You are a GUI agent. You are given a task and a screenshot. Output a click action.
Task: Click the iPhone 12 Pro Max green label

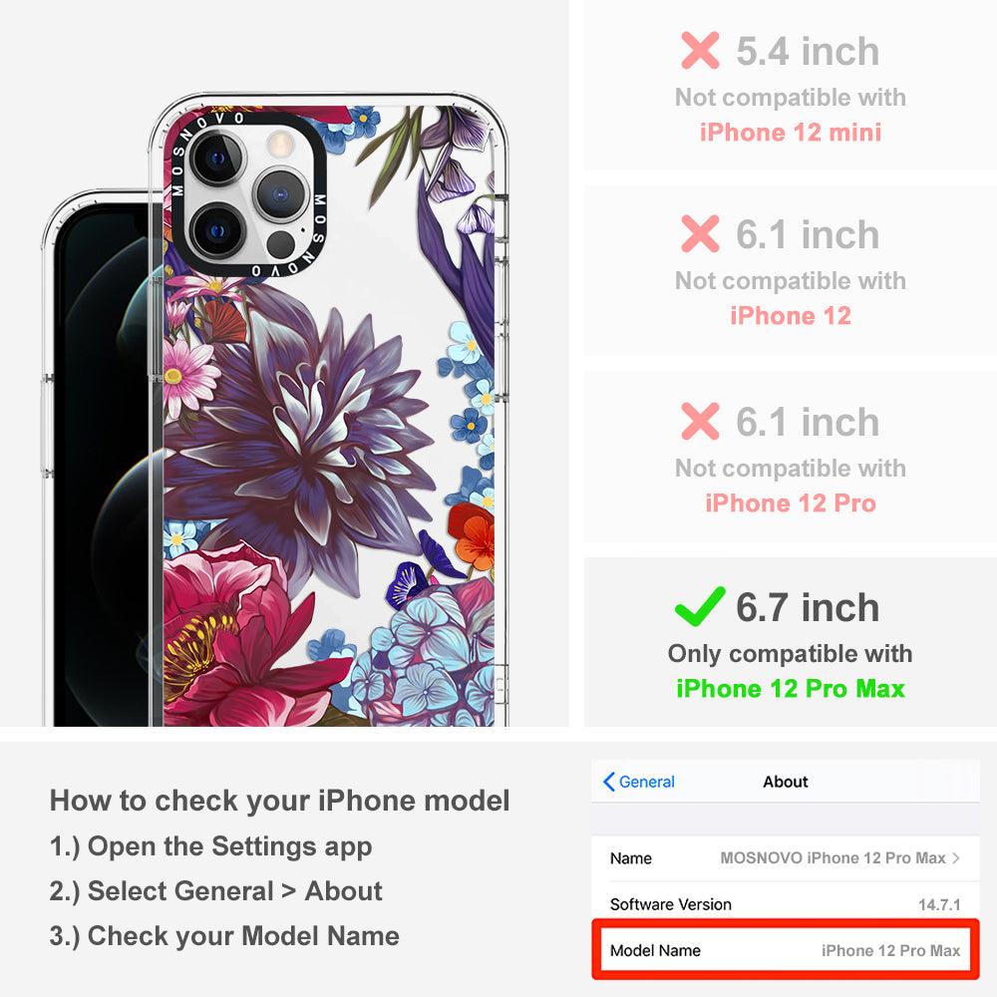(791, 689)
